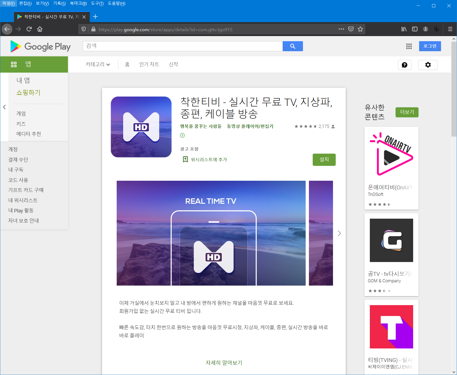Open 자녀 보호 안내 page
The height and width of the screenshot is (375, 457).
pos(24,221)
